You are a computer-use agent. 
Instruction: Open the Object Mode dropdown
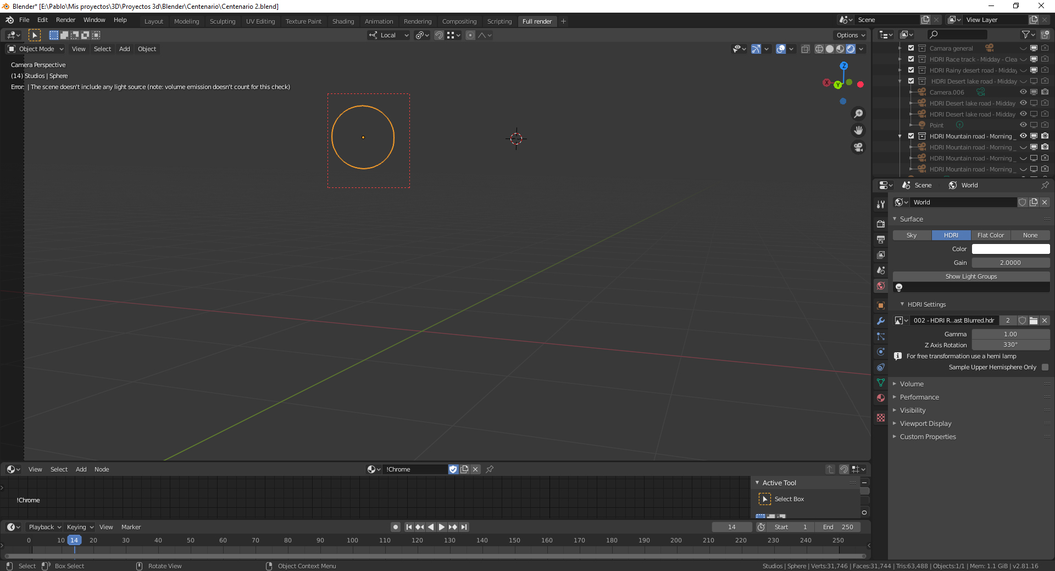click(36, 49)
